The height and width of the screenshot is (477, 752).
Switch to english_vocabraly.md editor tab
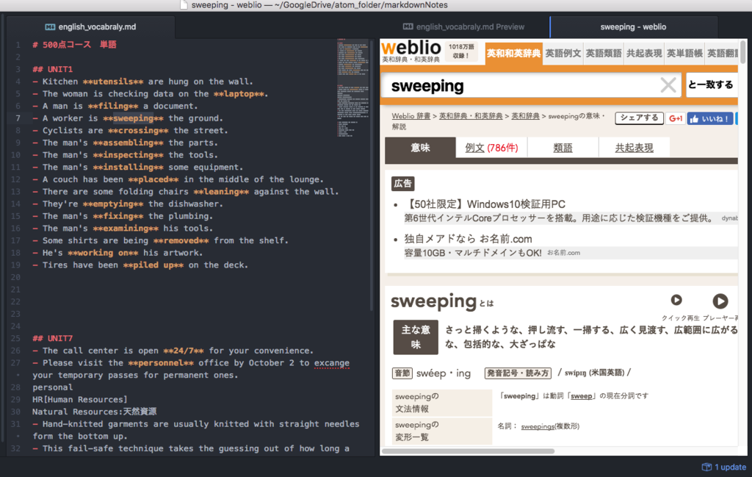click(x=91, y=27)
